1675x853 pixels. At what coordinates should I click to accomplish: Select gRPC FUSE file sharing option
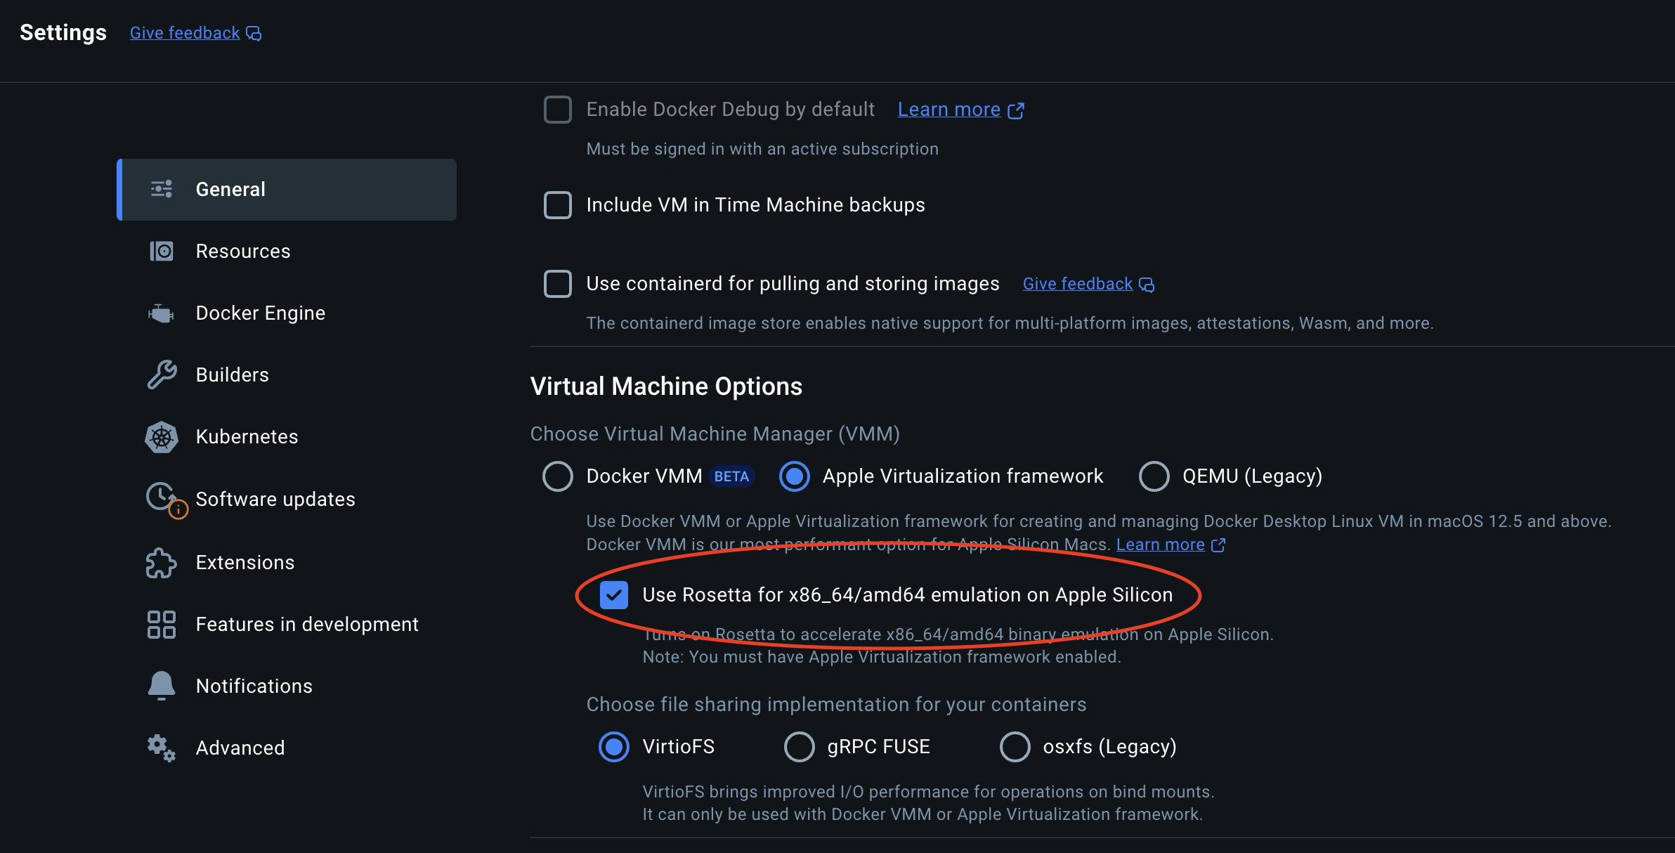pyautogui.click(x=800, y=747)
